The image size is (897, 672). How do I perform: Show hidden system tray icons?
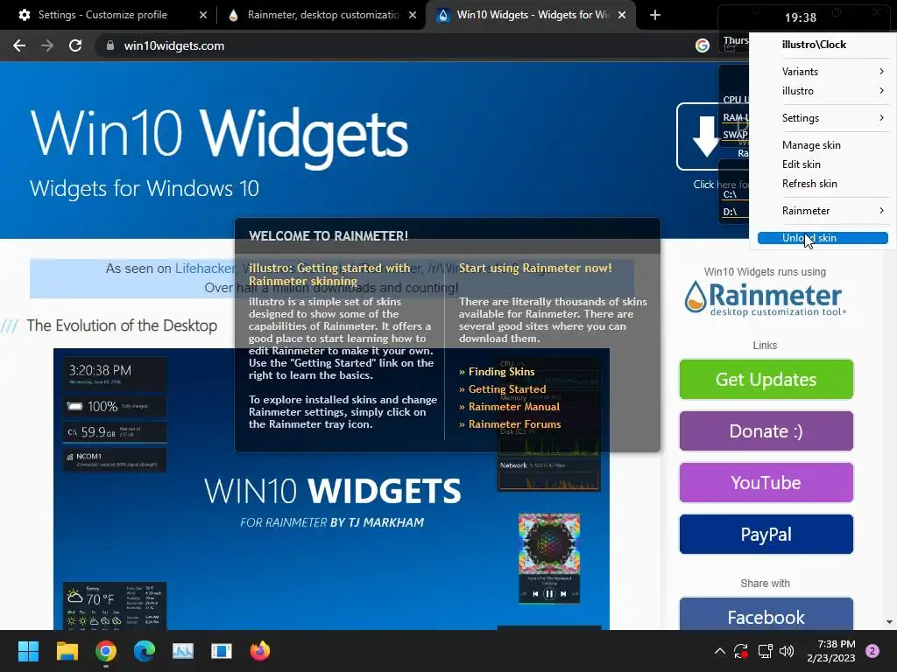pos(720,651)
